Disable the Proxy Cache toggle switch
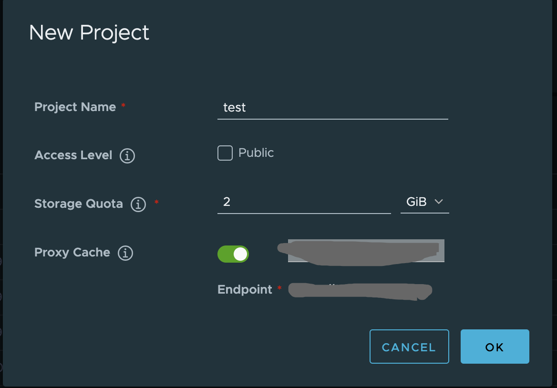 [233, 254]
